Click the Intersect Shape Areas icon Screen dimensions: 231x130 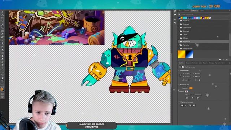point(190,105)
